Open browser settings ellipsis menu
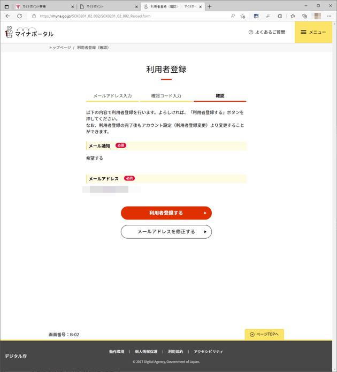Image resolution: width=337 pixels, height=372 pixels. (x=329, y=16)
